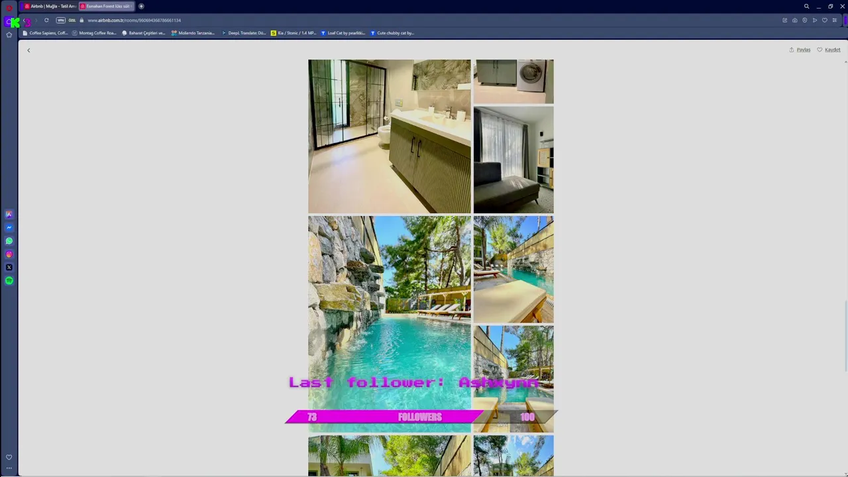Reload the current page
The image size is (848, 477).
46,20
